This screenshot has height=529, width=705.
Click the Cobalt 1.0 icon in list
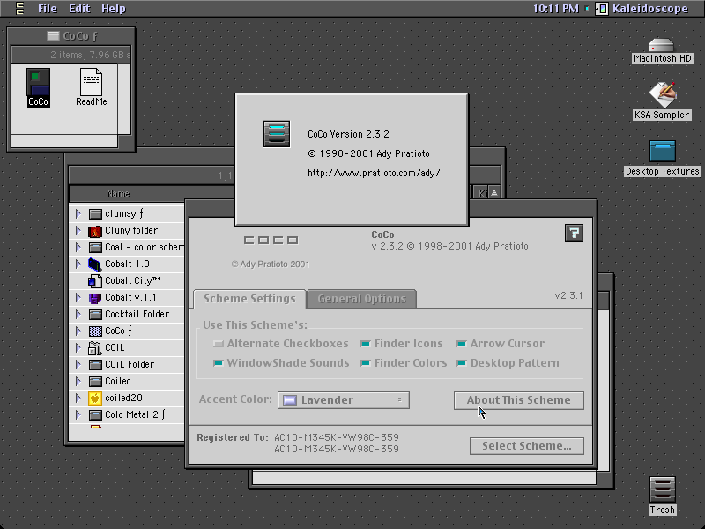(x=95, y=264)
